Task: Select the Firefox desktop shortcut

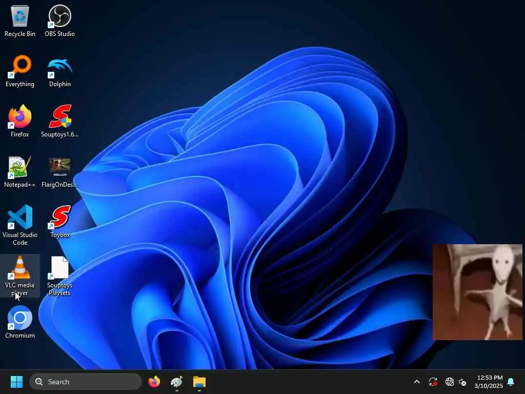Action: click(x=20, y=121)
